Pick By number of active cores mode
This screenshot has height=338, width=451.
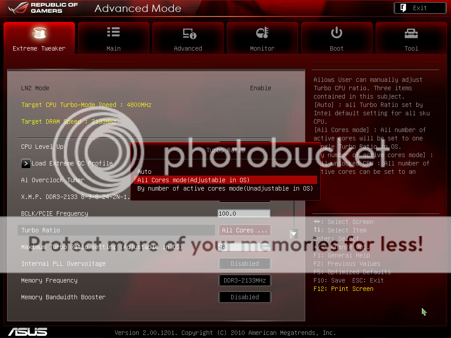225,188
